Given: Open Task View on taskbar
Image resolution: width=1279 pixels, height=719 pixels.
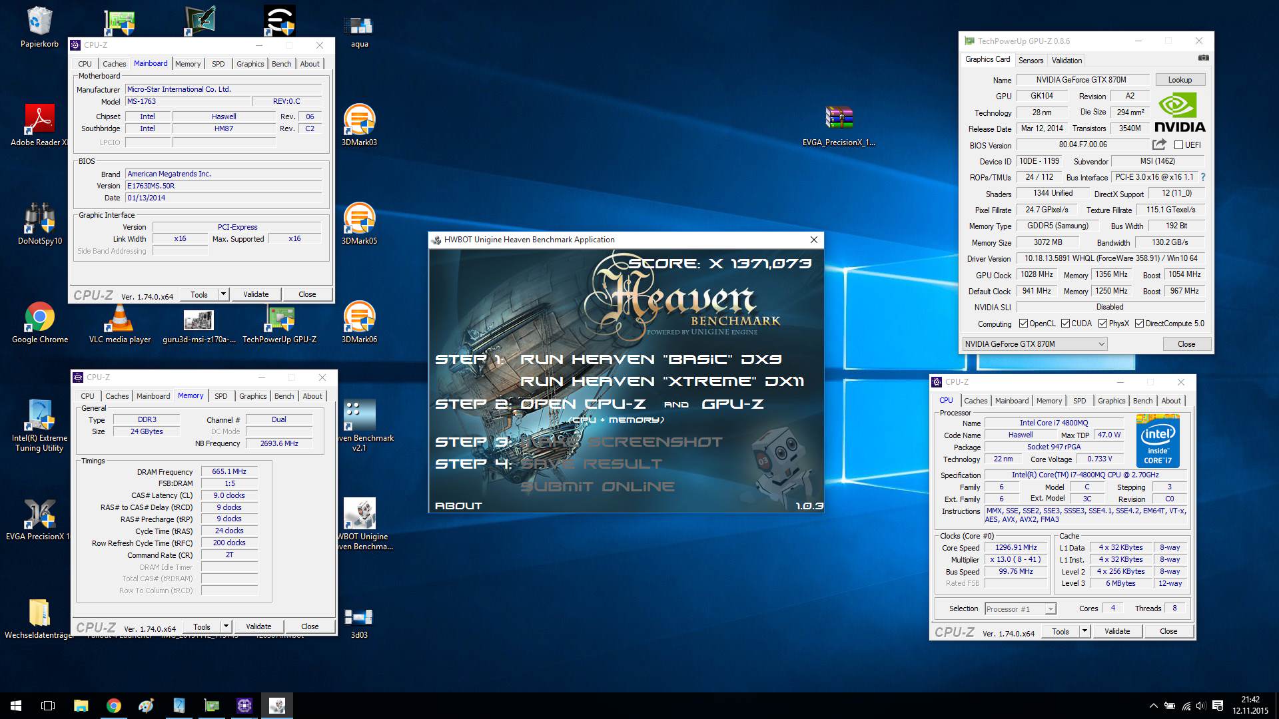Looking at the screenshot, I should tap(48, 706).
